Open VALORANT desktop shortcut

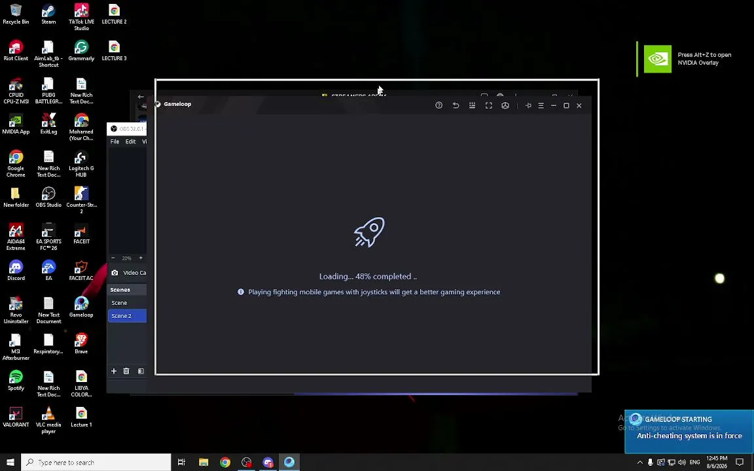pyautogui.click(x=16, y=417)
